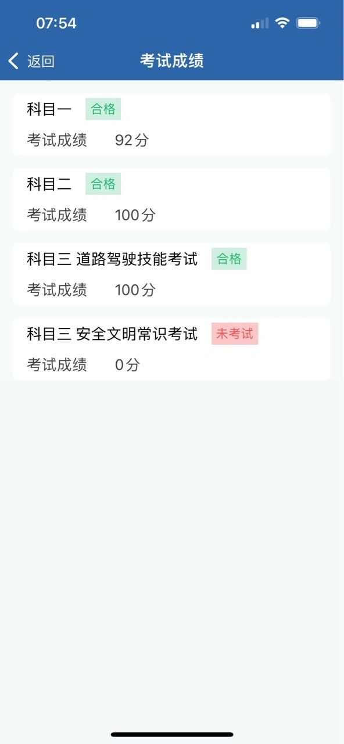Open 科目三 道路驾驶技能考试 entry
This screenshot has width=344, height=744.
point(172,274)
